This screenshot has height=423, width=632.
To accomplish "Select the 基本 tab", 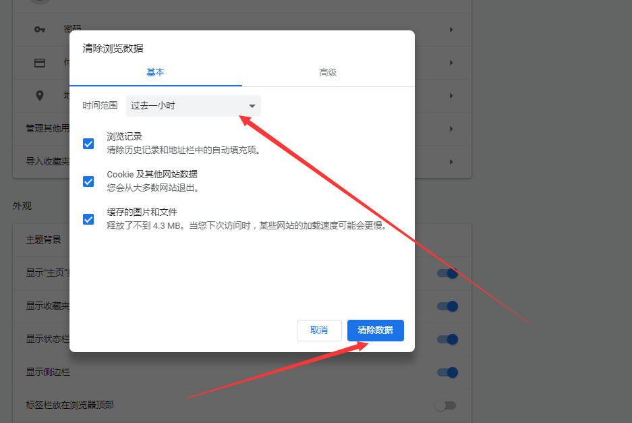I will pos(156,72).
